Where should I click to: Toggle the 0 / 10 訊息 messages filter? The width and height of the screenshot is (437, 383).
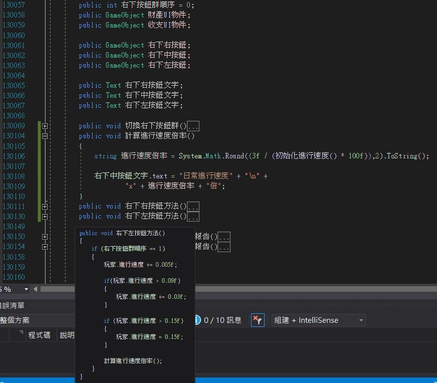pyautogui.click(x=218, y=320)
